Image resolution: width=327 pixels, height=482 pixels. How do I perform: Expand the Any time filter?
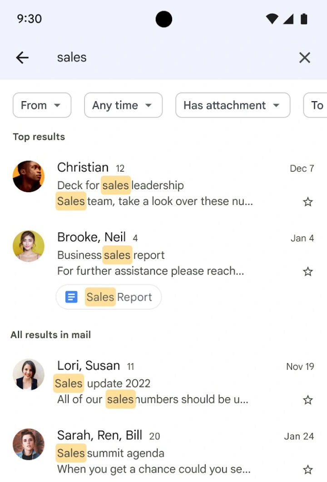(123, 105)
